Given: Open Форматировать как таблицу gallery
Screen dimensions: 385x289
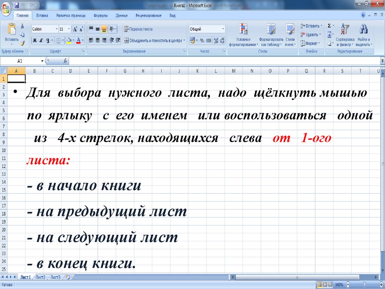Looking at the screenshot, I should [x=271, y=35].
